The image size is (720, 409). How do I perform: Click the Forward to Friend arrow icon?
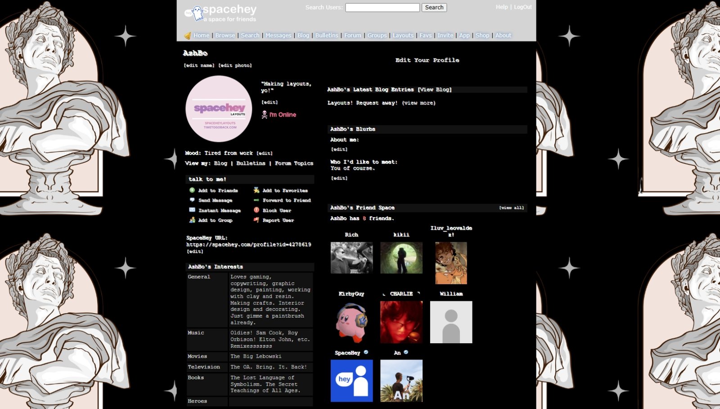coord(256,200)
